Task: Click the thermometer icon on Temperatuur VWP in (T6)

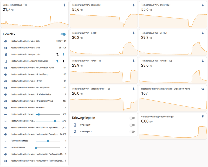Action: pos(134,33)
